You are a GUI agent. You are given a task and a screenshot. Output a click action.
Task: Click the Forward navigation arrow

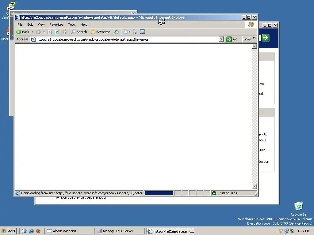pyautogui.click(x=38, y=32)
